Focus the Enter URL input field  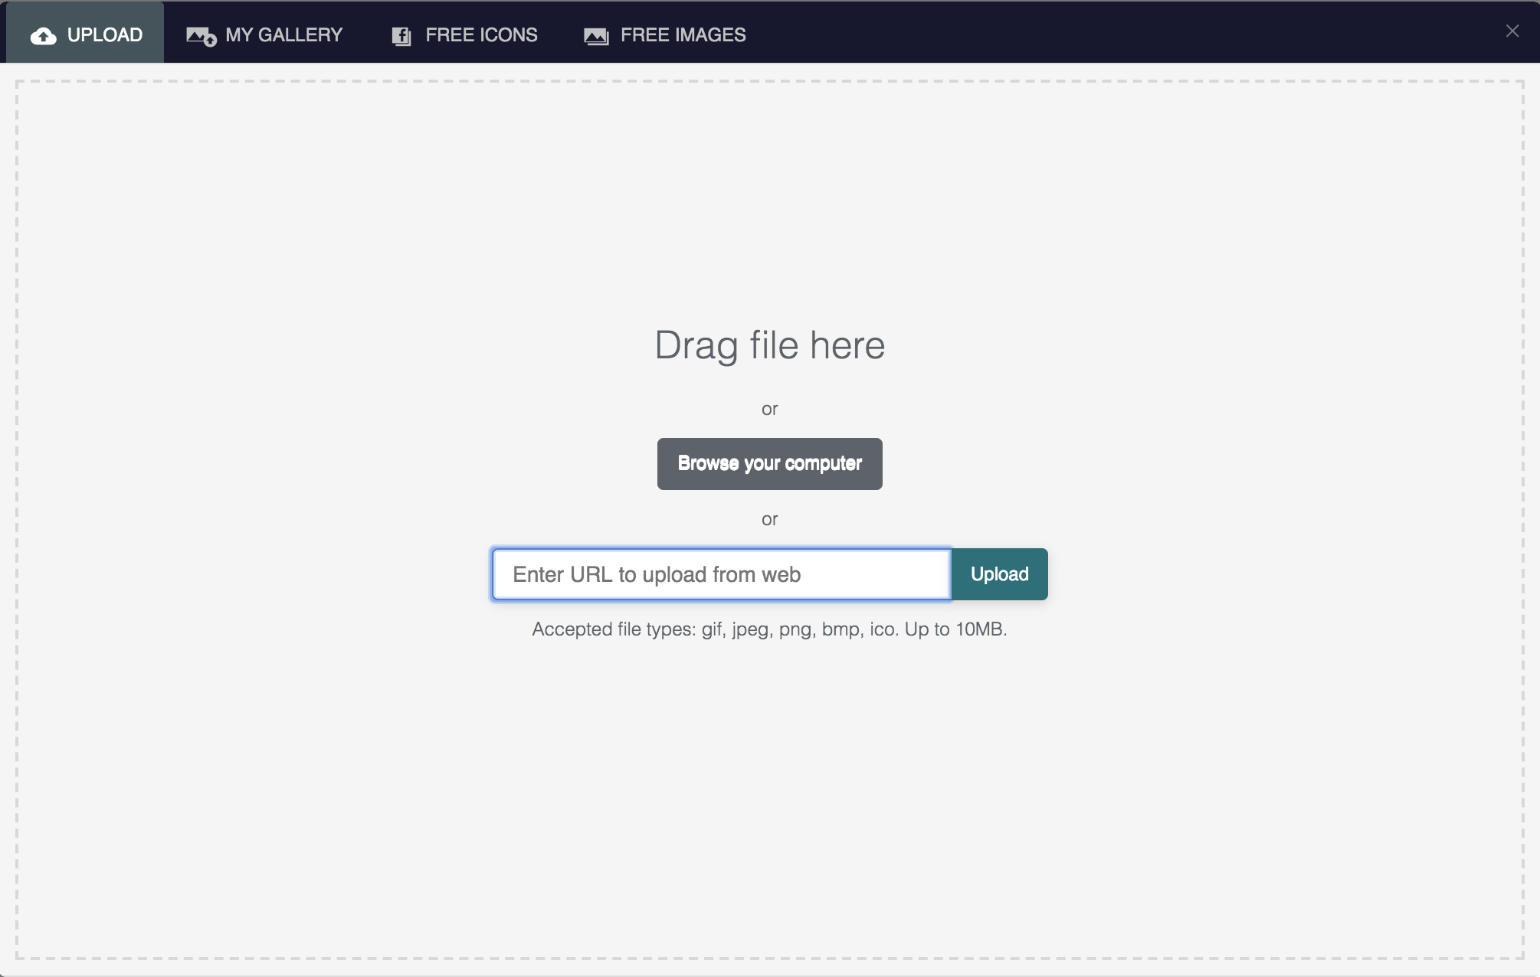click(x=721, y=574)
